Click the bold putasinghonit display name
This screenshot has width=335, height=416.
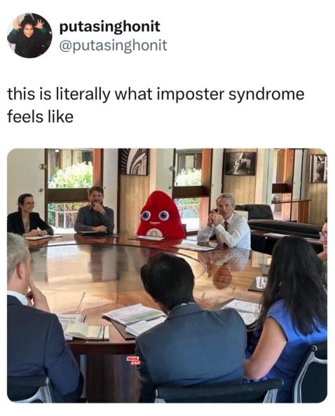(x=109, y=27)
